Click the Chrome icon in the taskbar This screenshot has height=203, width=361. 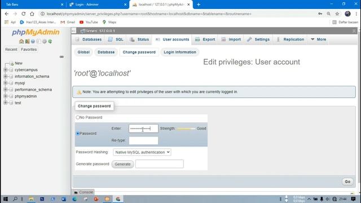click(118, 199)
